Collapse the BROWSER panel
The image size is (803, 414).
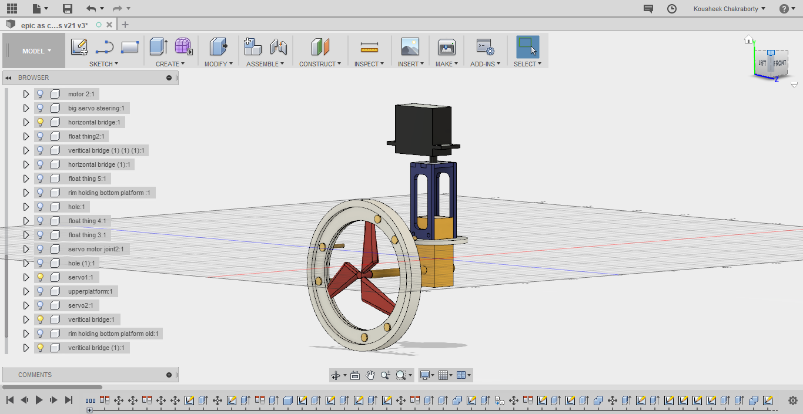(8, 78)
